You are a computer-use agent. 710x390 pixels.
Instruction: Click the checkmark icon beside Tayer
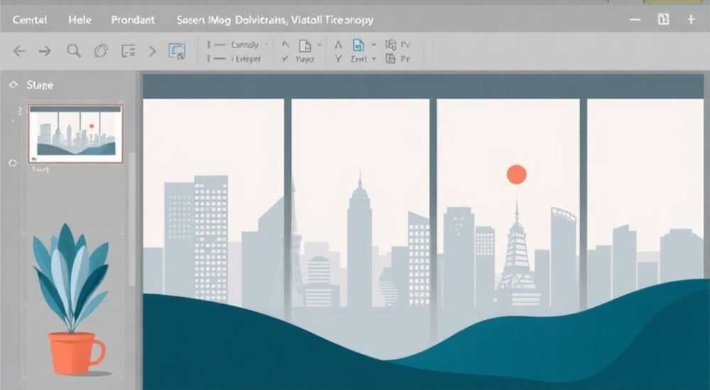(285, 59)
